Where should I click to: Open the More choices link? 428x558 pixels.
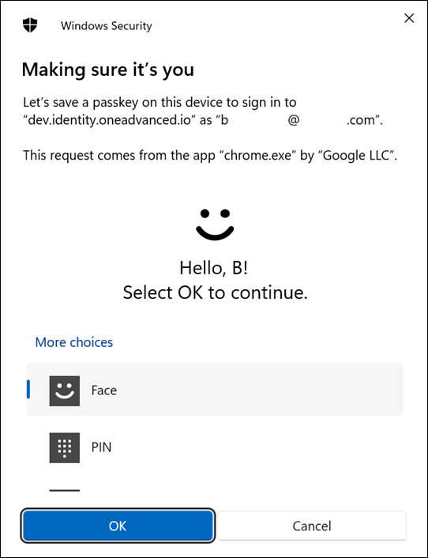tap(74, 342)
